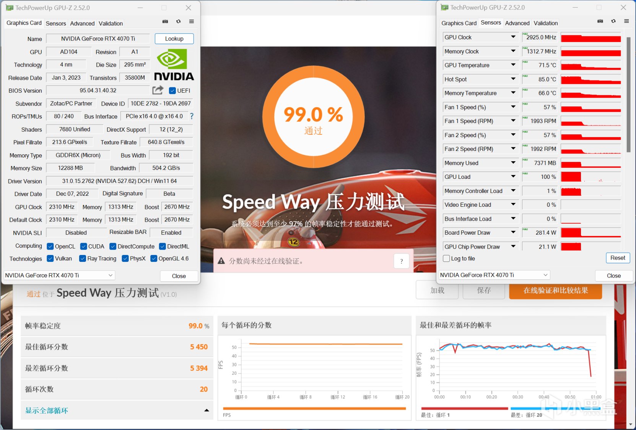Open the Fan 2 Speed (RPM) sensor dropdown
This screenshot has width=636, height=430.
(x=513, y=149)
